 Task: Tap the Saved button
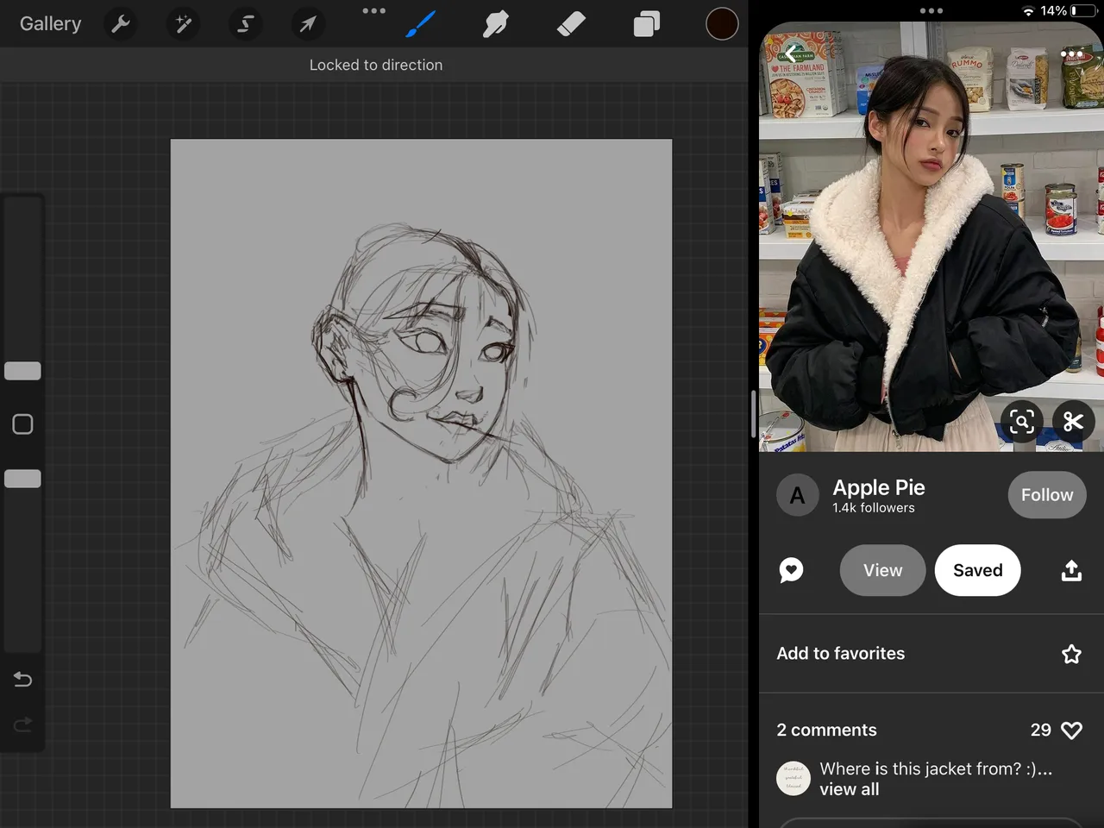[x=977, y=570]
